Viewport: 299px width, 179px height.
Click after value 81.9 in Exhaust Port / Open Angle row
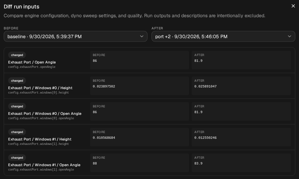(198, 61)
